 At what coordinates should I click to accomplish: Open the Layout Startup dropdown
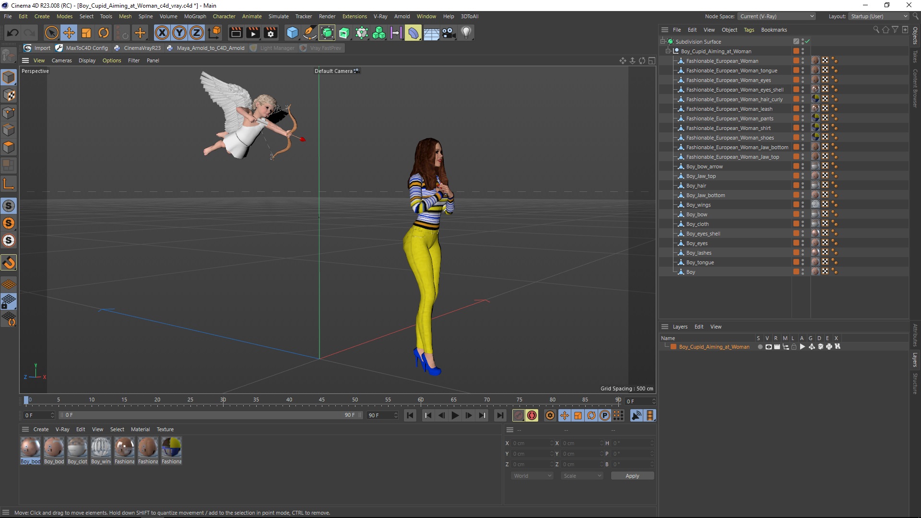[879, 16]
